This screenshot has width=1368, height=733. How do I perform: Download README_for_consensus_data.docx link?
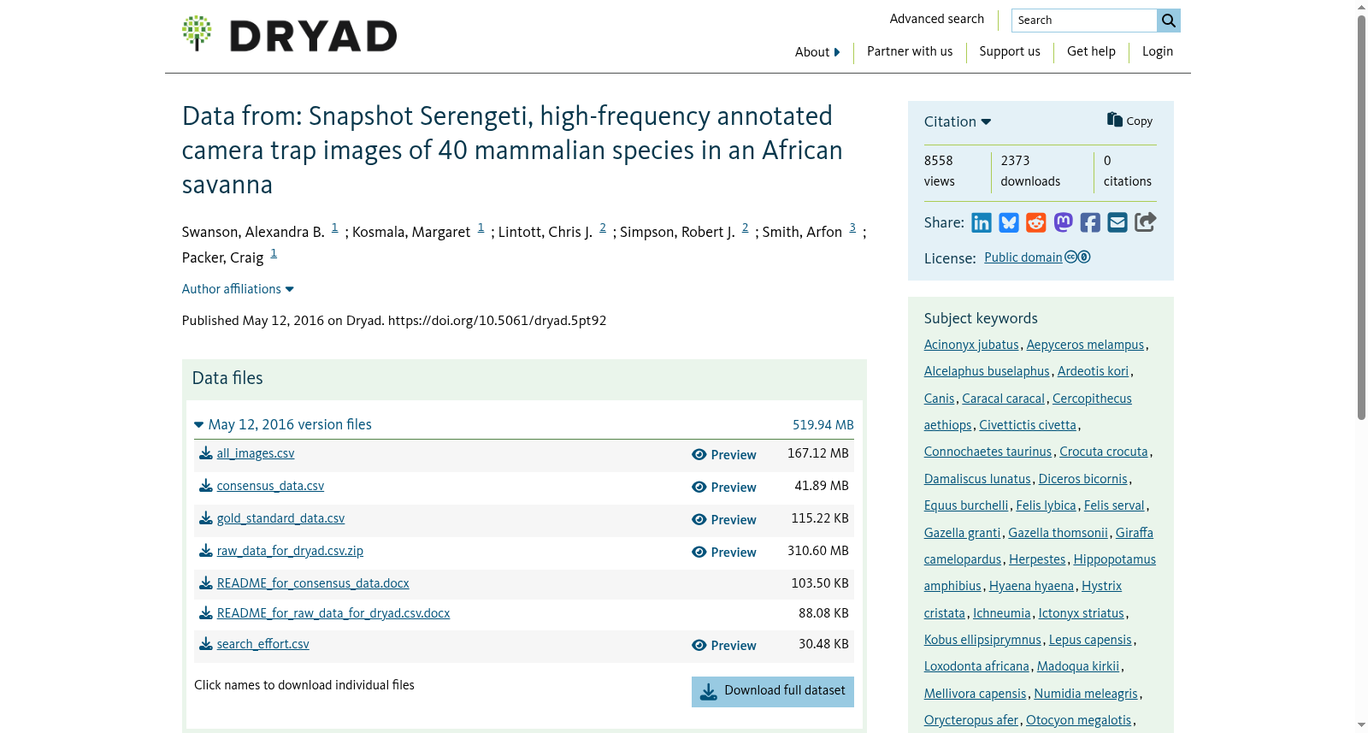313,583
